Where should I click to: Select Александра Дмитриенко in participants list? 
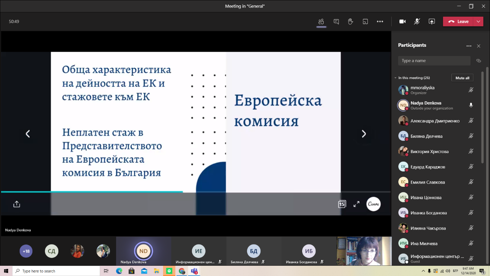pyautogui.click(x=436, y=121)
